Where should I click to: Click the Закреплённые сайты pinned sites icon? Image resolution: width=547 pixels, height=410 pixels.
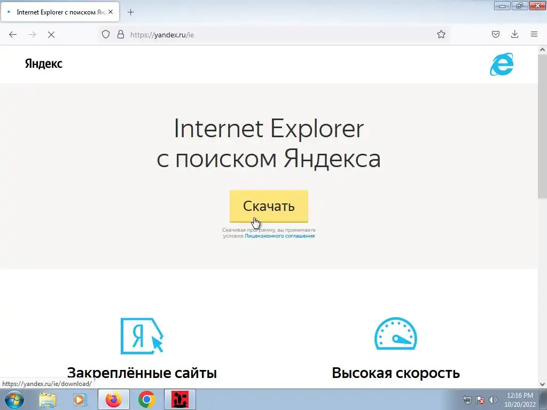(x=142, y=336)
